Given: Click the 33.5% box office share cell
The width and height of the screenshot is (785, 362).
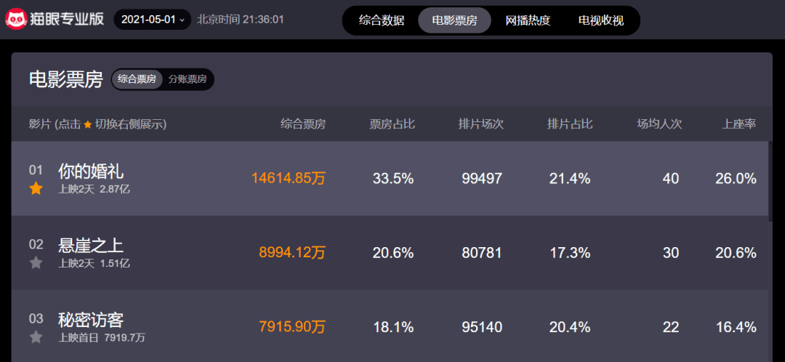Looking at the screenshot, I should coord(393,178).
